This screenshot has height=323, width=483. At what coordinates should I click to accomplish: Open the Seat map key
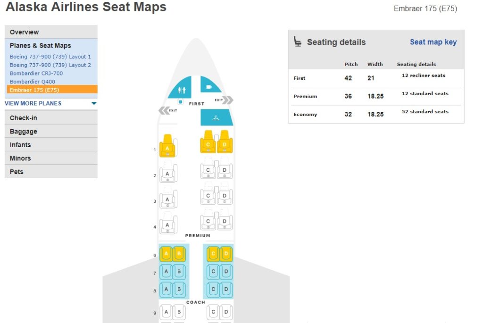pyautogui.click(x=433, y=42)
